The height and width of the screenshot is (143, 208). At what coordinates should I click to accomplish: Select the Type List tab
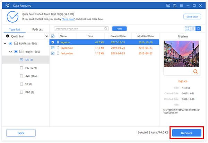14,30
